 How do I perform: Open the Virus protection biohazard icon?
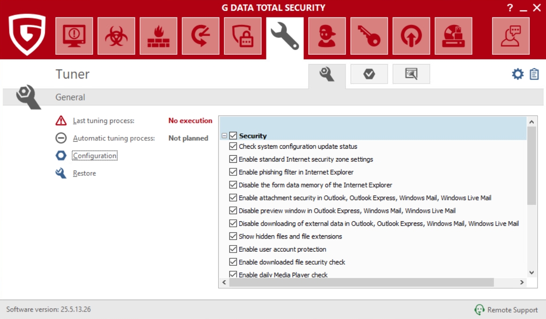click(x=116, y=36)
